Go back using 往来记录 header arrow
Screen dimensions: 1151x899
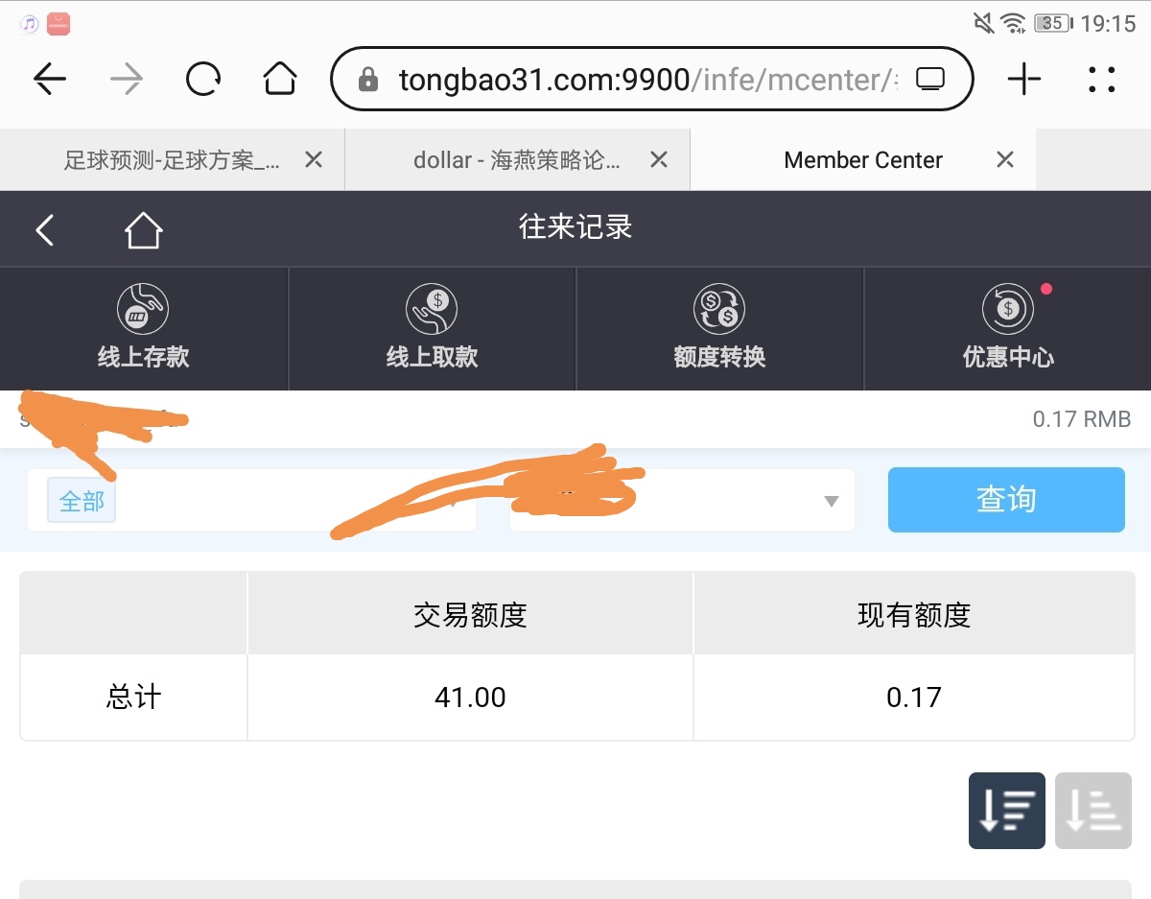click(x=45, y=230)
